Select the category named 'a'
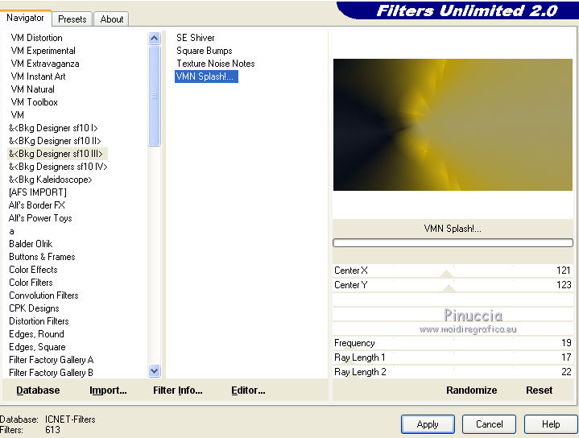The image size is (579, 438). [11, 232]
